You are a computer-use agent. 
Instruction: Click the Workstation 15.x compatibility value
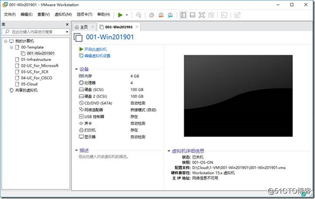[213, 173]
